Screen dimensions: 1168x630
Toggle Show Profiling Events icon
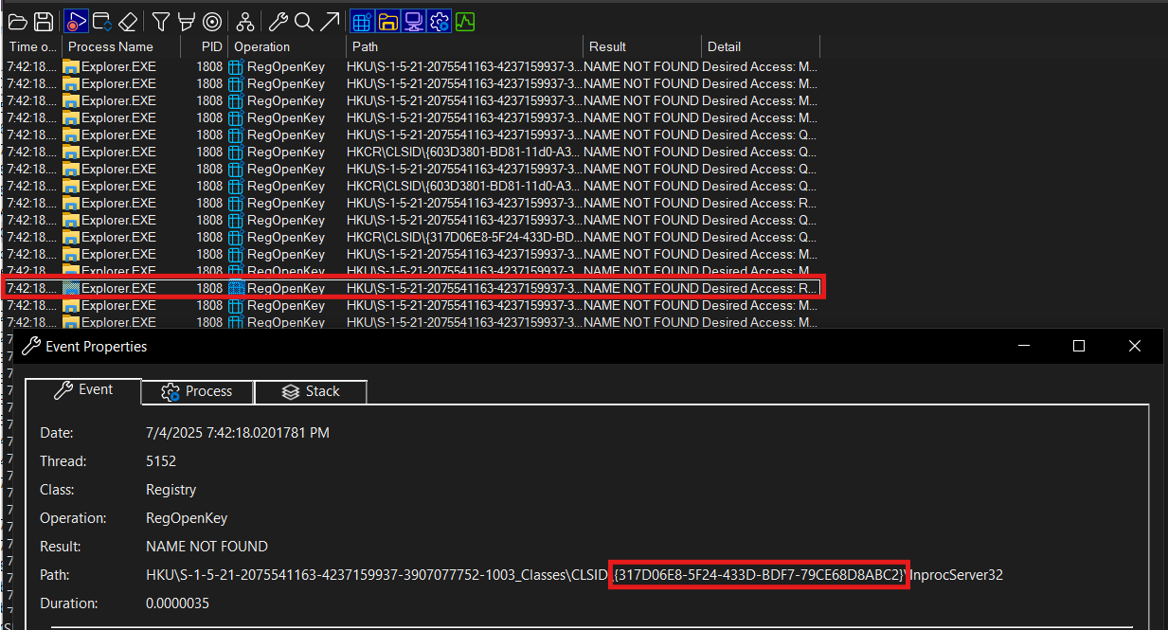[464, 21]
